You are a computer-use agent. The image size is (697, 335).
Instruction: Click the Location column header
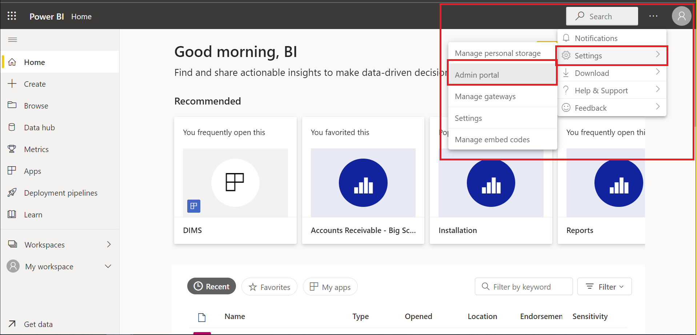[x=482, y=316]
